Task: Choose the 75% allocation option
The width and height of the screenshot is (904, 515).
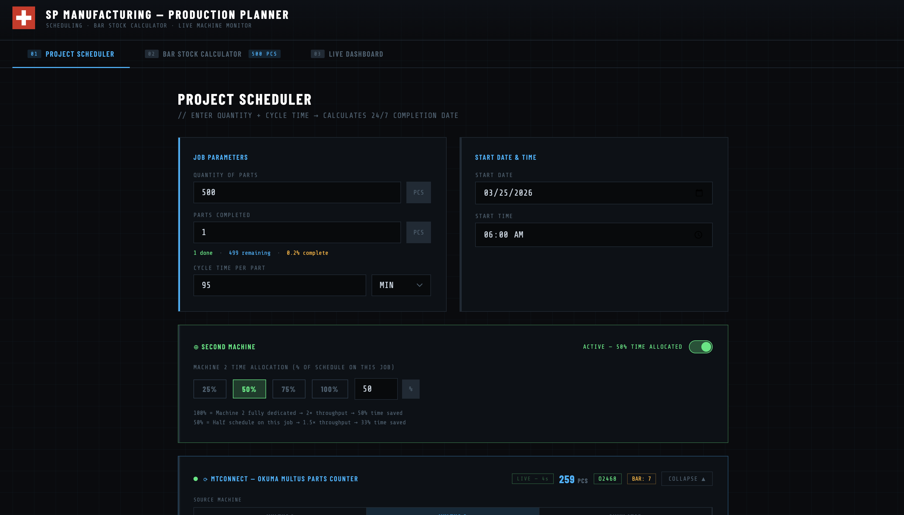Action: click(288, 389)
